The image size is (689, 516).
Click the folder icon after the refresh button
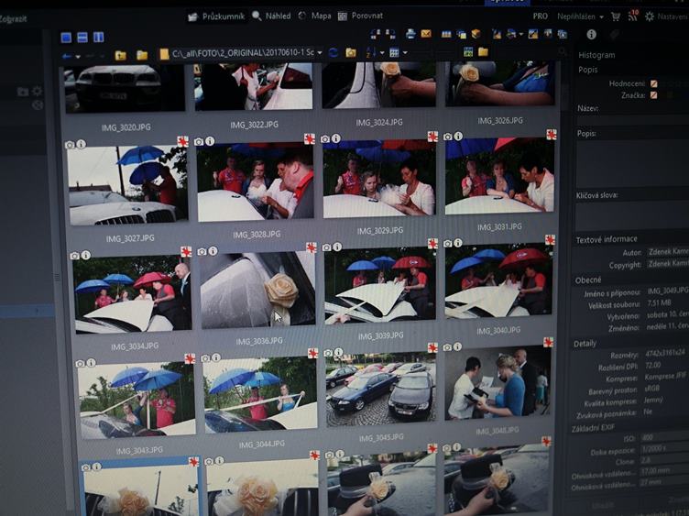351,53
